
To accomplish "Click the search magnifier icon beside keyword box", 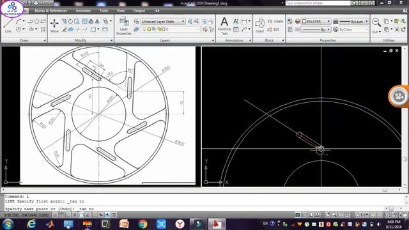I will pos(354,3).
